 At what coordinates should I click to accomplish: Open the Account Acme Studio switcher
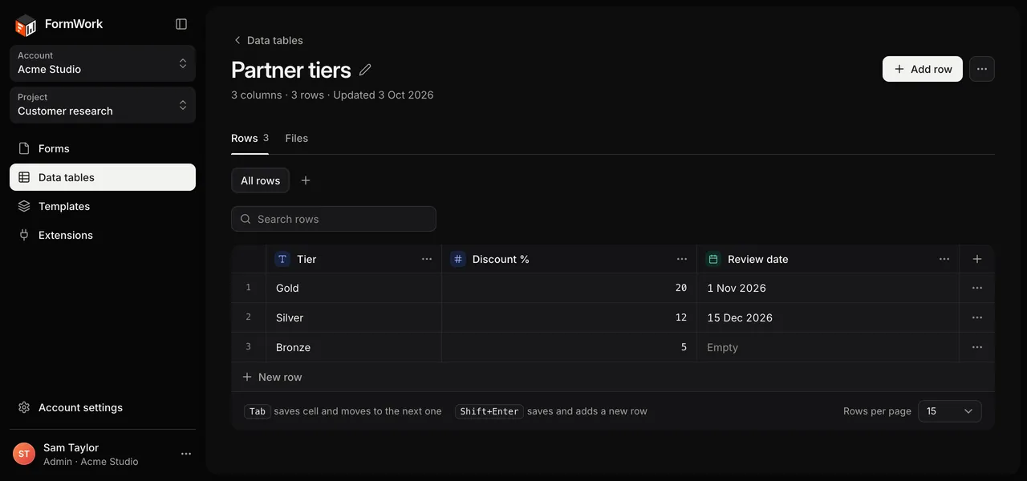[103, 63]
